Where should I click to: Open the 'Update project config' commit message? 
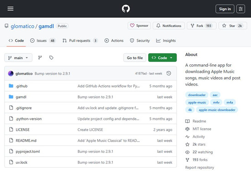point(108,119)
